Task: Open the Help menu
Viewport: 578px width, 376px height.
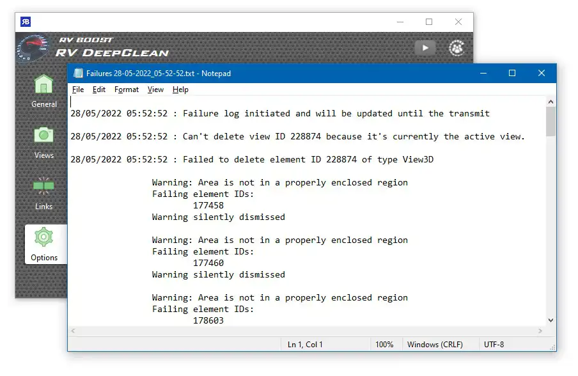Action: tap(180, 90)
